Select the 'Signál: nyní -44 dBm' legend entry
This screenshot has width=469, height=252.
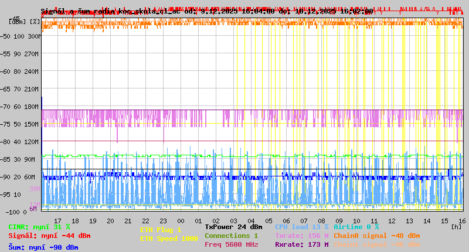point(49,236)
